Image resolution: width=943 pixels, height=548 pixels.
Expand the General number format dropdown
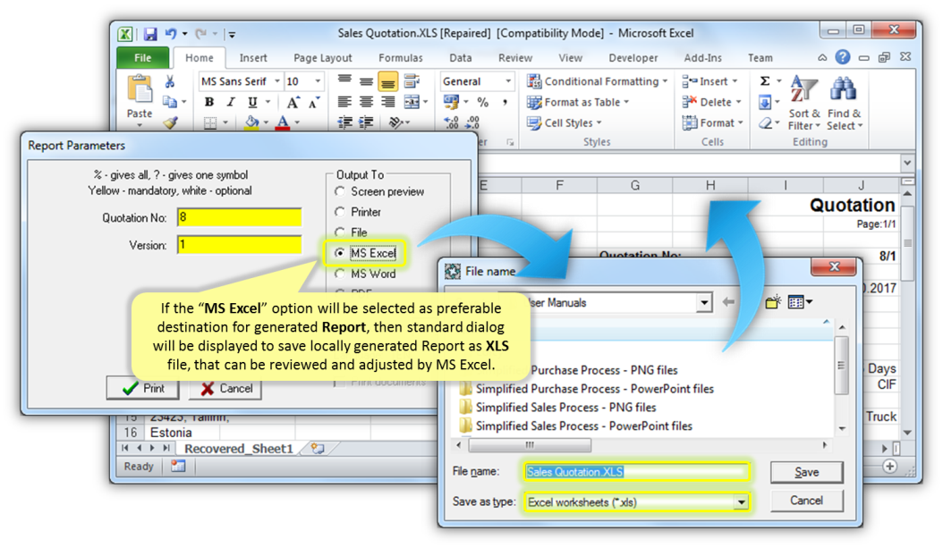tap(508, 81)
